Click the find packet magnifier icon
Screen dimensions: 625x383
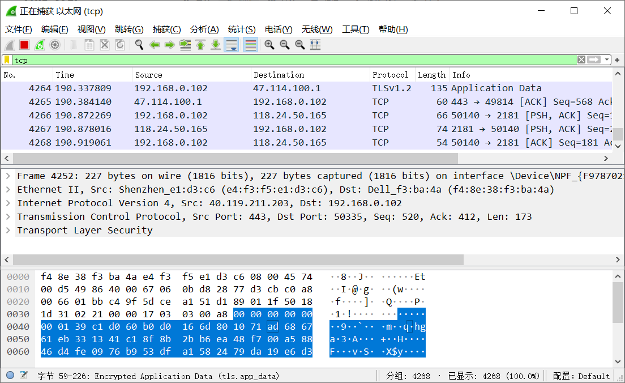click(x=139, y=45)
